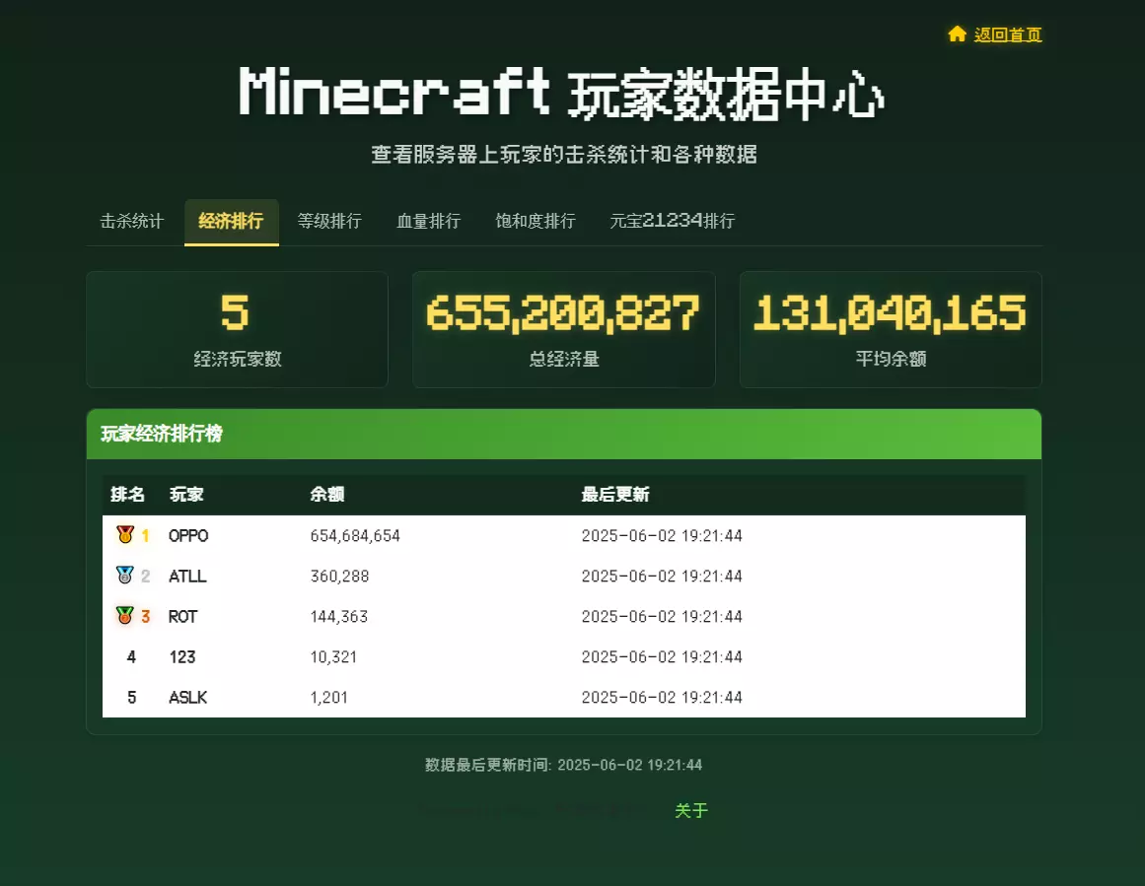Click the gold medal icon for OPPO

click(x=125, y=534)
